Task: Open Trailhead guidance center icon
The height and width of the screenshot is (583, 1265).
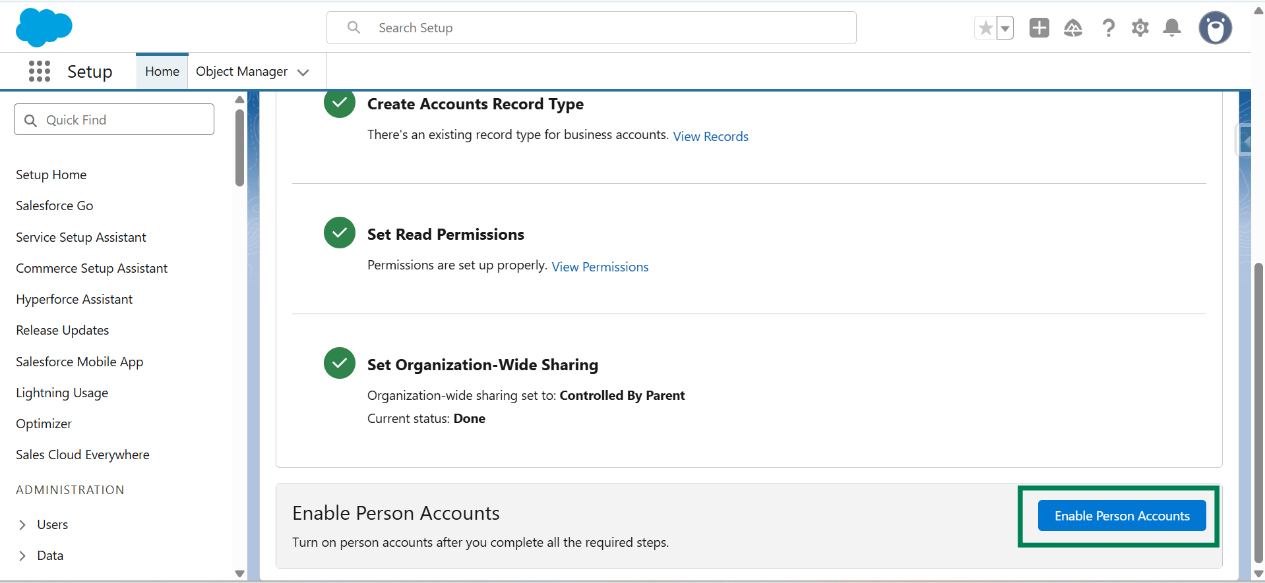Action: [1073, 28]
